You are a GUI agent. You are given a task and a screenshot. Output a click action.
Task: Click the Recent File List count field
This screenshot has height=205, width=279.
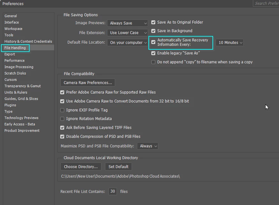click(113, 192)
